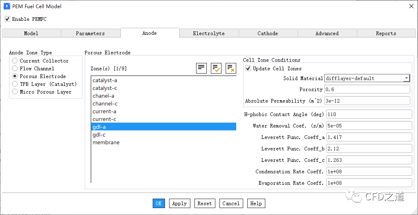Switch to the Cathode tab
418x215 pixels.
click(x=268, y=34)
